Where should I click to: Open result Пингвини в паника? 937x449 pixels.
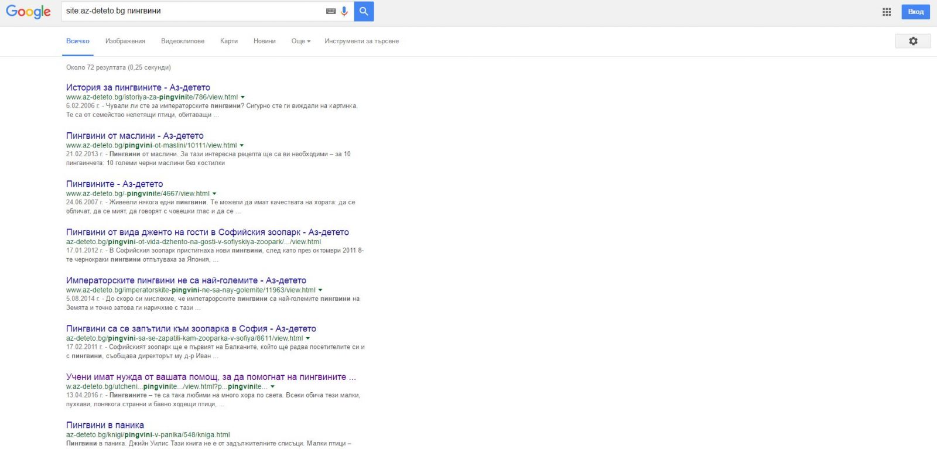point(105,425)
